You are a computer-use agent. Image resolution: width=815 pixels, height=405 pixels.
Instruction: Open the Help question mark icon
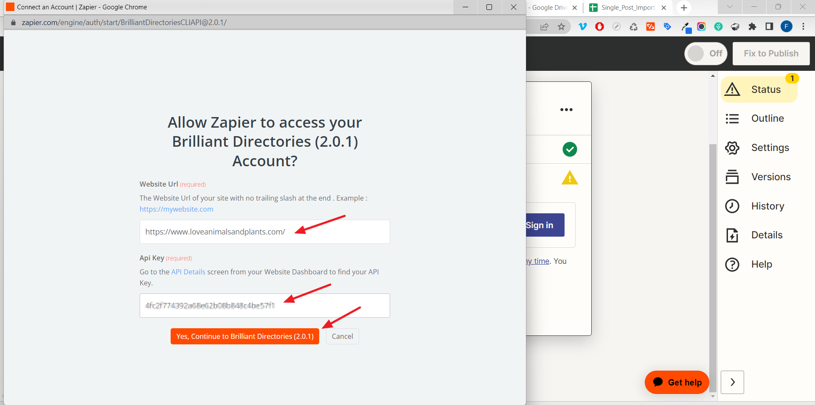pos(732,264)
